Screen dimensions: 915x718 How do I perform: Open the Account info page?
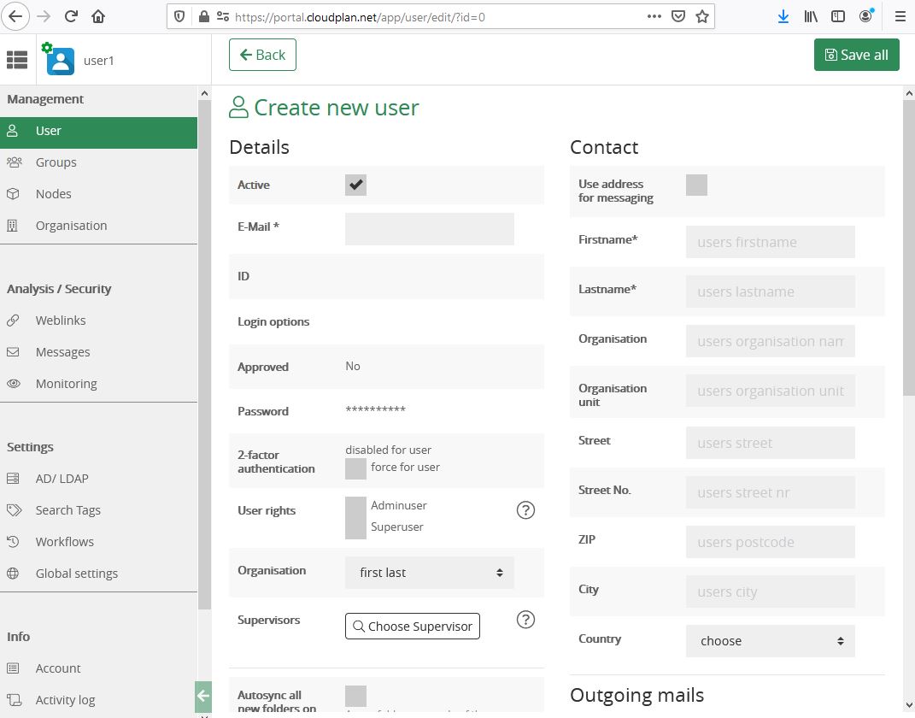click(57, 668)
